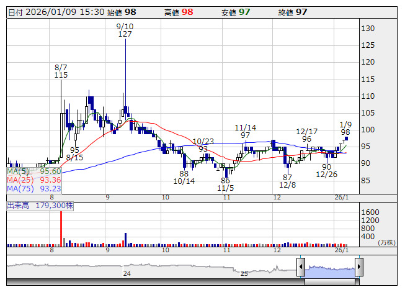Click the 出来高 volume label
The height and width of the screenshot is (292, 405).
pos(18,204)
